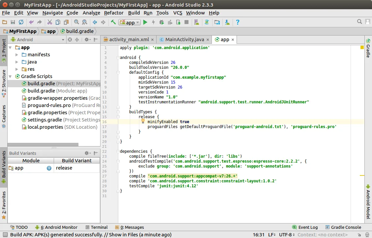
Task: Switch to the MainActivity.java tab
Action: click(x=185, y=40)
